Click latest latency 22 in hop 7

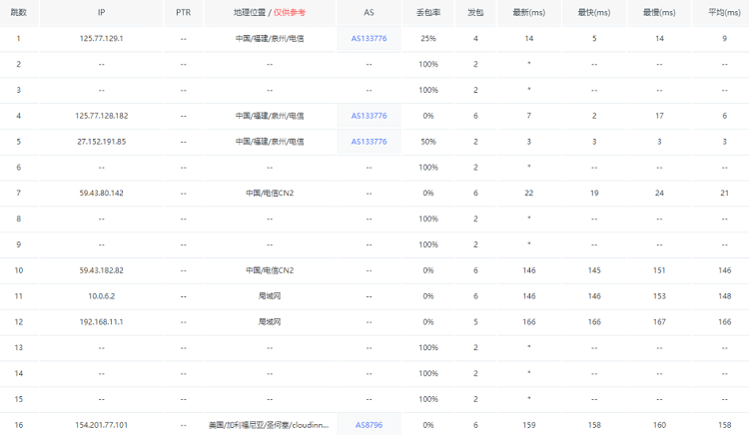coord(528,194)
